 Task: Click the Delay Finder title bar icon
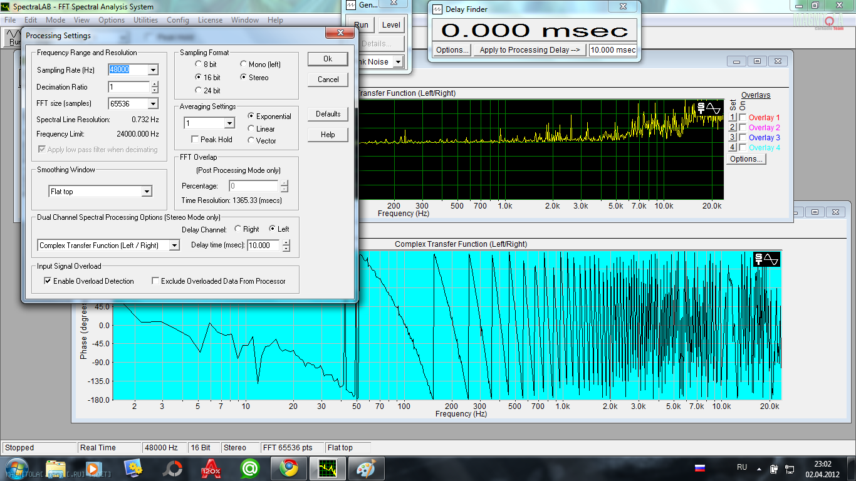(x=437, y=9)
